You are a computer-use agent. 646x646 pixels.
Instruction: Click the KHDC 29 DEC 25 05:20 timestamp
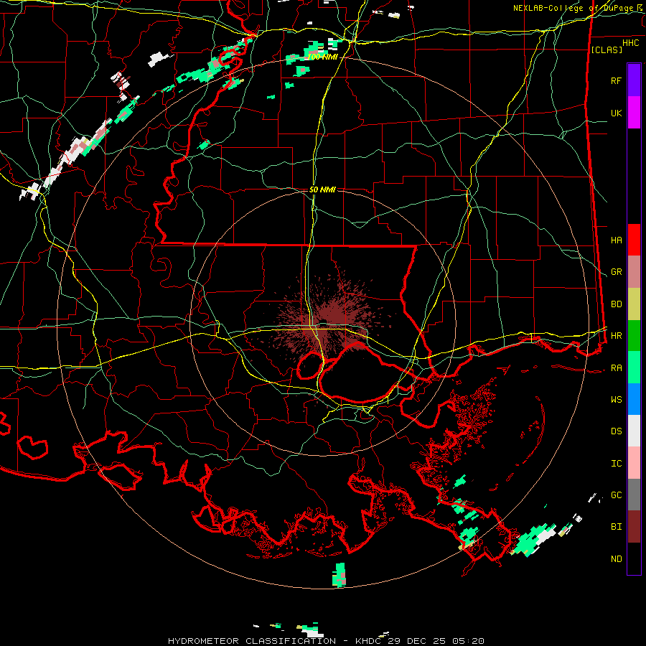pyautogui.click(x=419, y=641)
